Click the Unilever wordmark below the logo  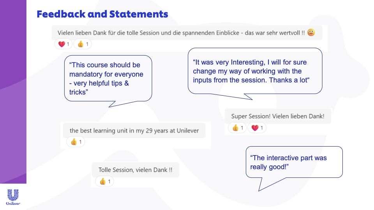tap(13, 203)
